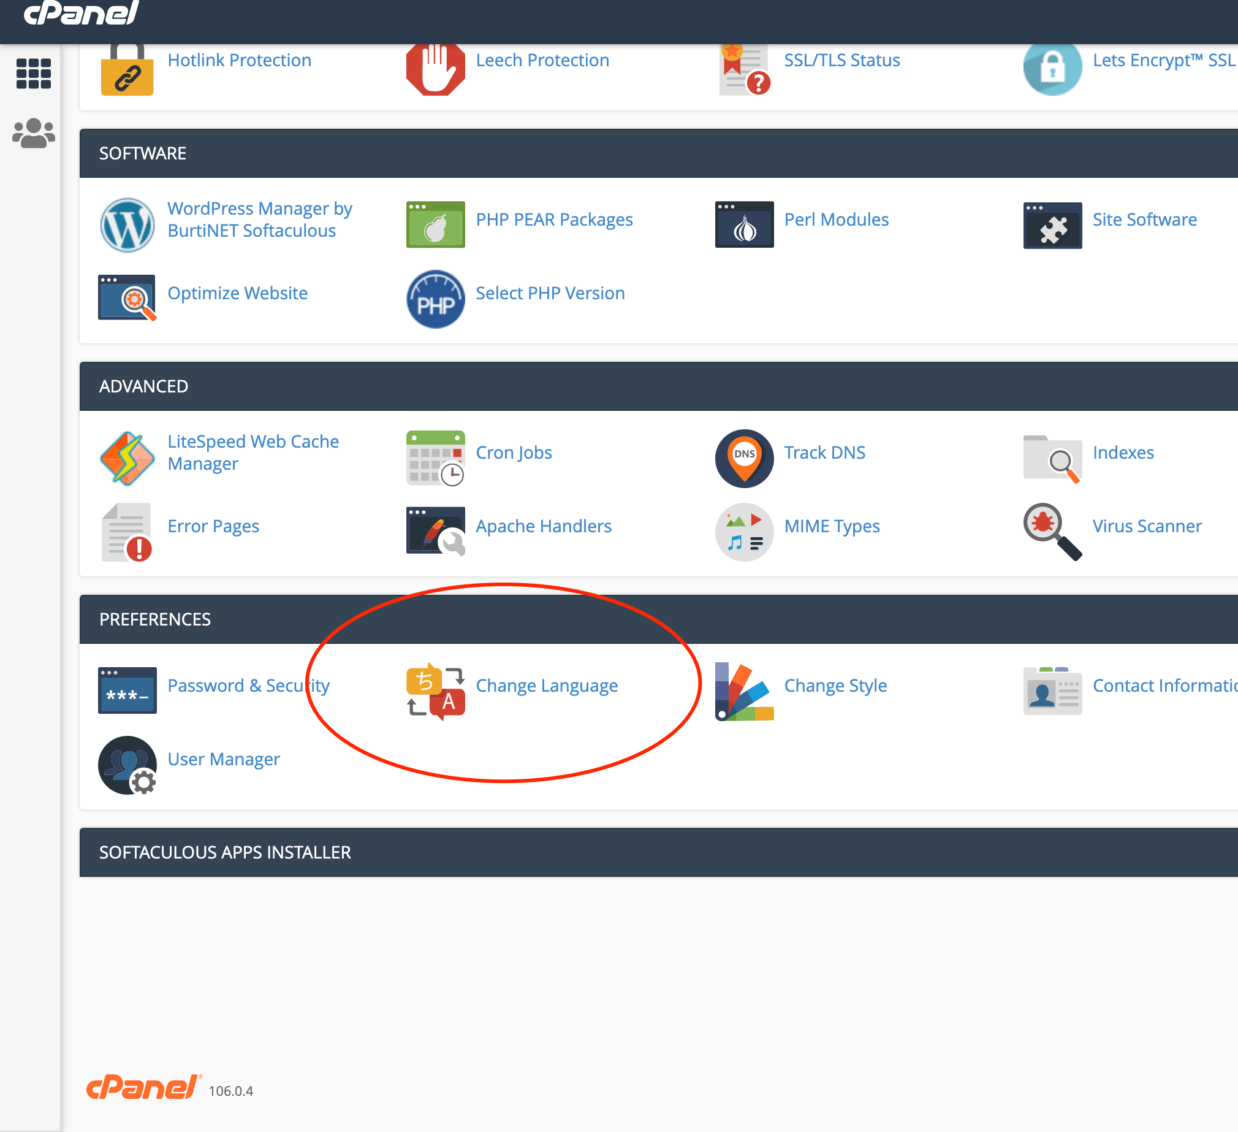Open the MIME Types media icon
The width and height of the screenshot is (1238, 1132).
(x=743, y=532)
